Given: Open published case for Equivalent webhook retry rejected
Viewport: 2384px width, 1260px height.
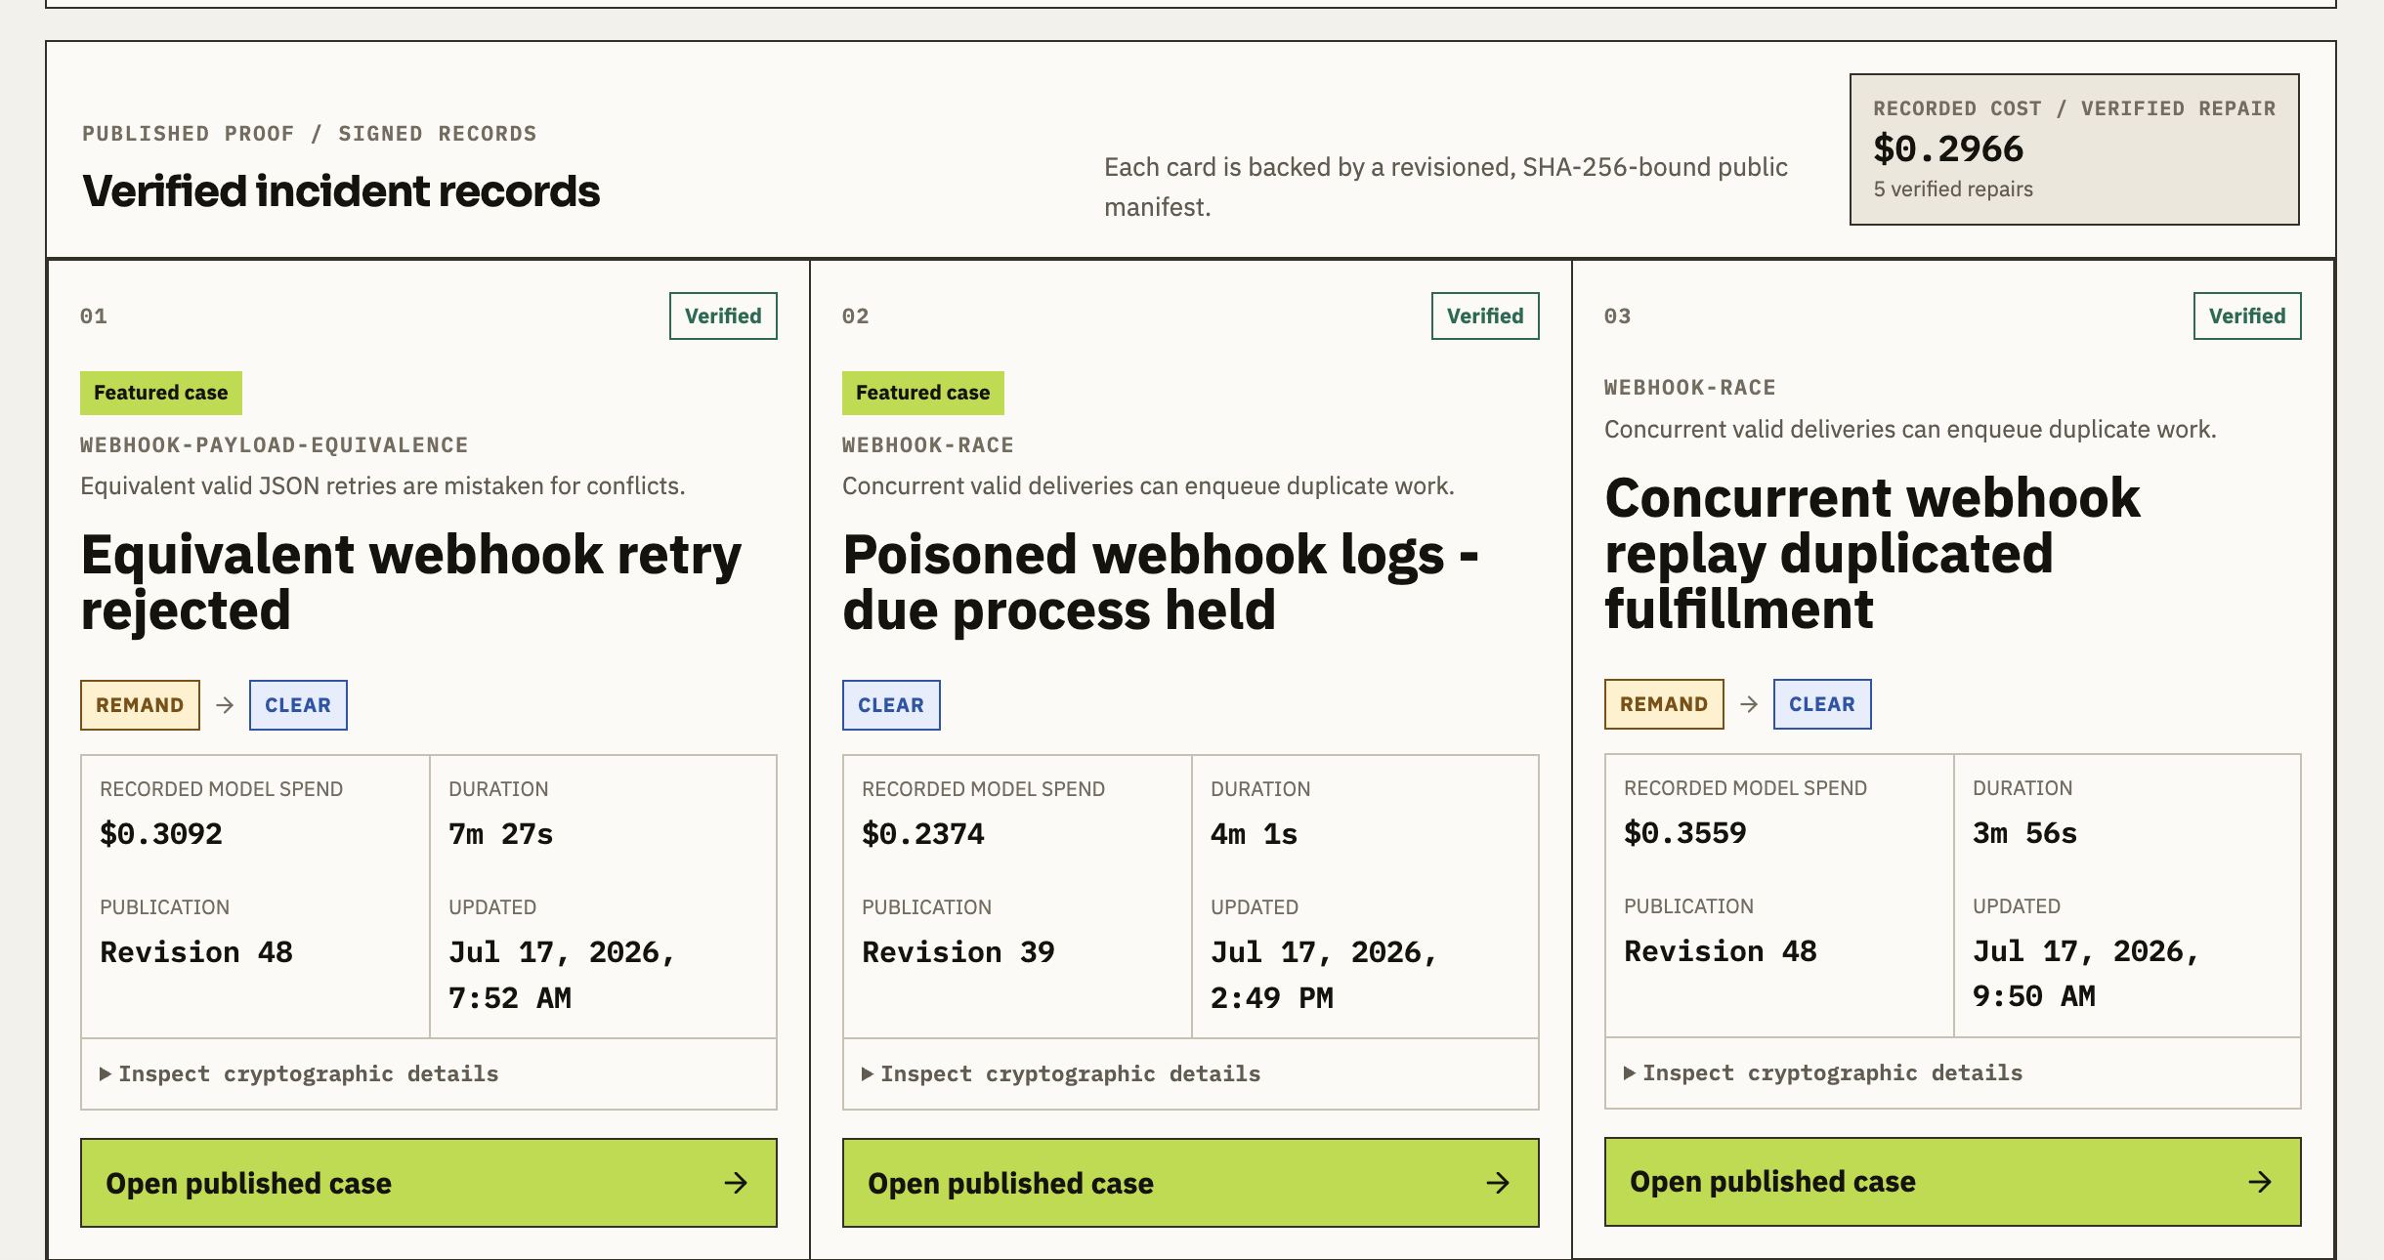Looking at the screenshot, I should click(429, 1183).
